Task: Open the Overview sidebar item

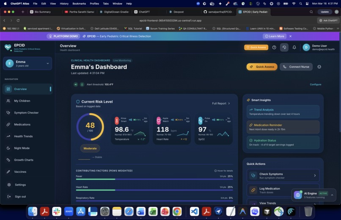Action: point(27,89)
